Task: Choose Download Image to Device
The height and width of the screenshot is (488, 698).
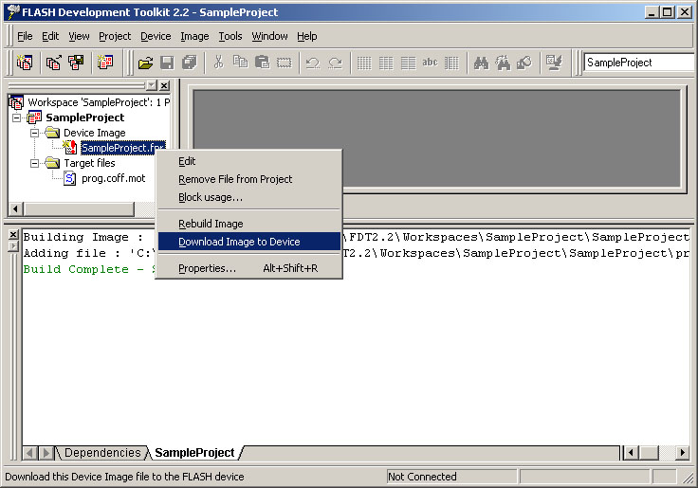Action: pyautogui.click(x=239, y=242)
